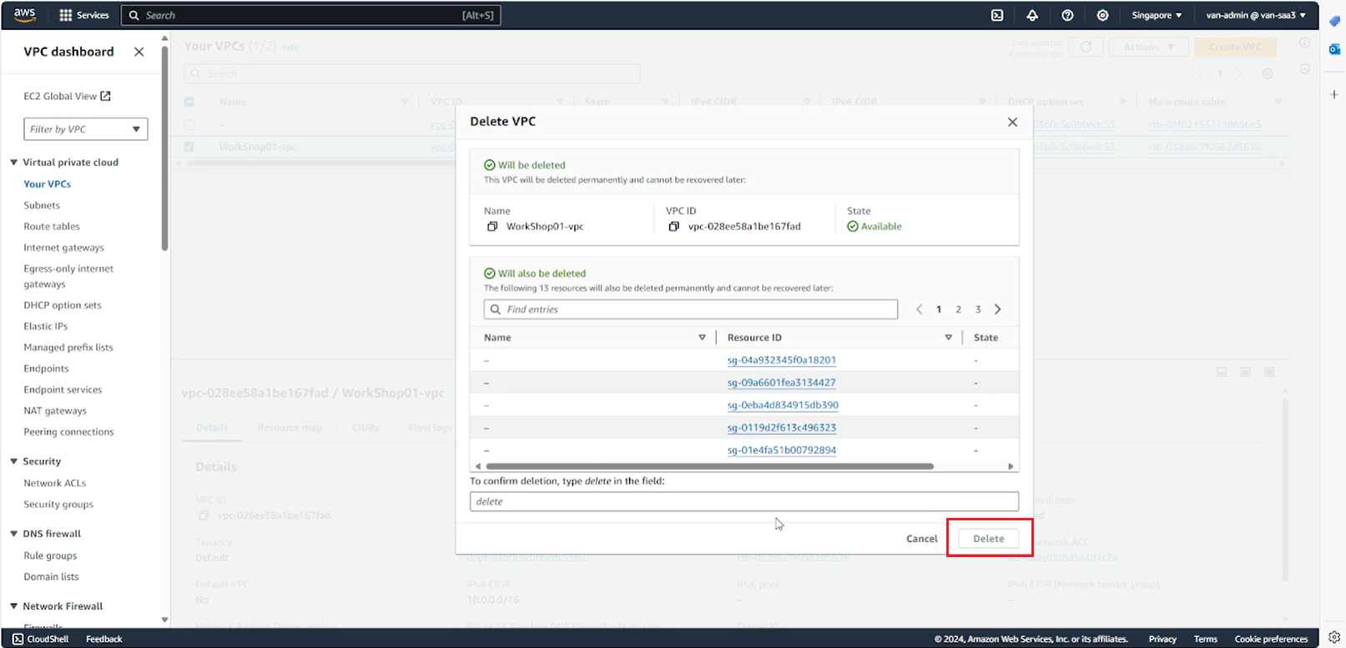Viewport: 1346px width, 648px height.
Task: Open EC2 Global View external link
Action: [x=68, y=96]
